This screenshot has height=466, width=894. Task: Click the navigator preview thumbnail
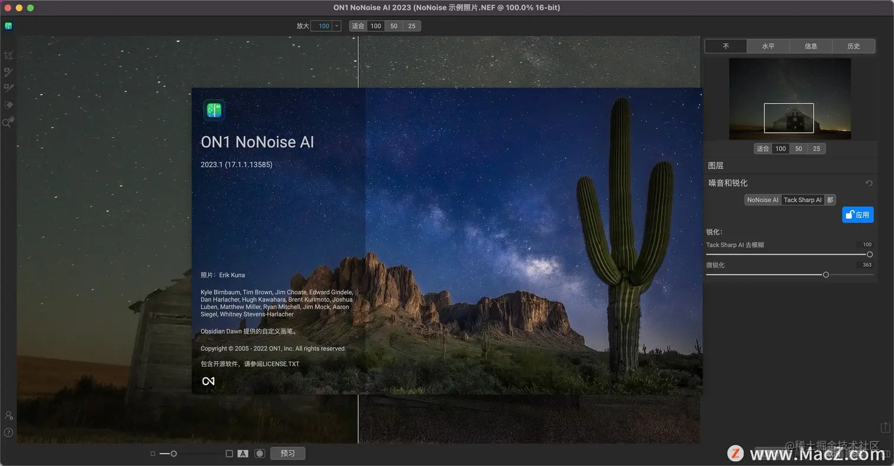click(789, 99)
